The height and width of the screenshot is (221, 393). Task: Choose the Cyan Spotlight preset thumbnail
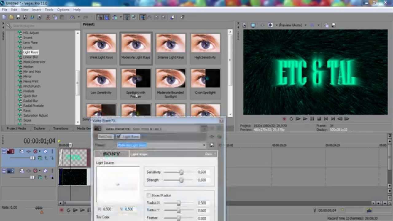[x=205, y=78]
